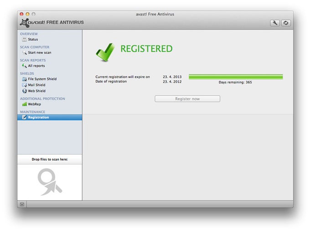Open WebRep additional protection
This screenshot has height=231, width=310.
[50, 104]
